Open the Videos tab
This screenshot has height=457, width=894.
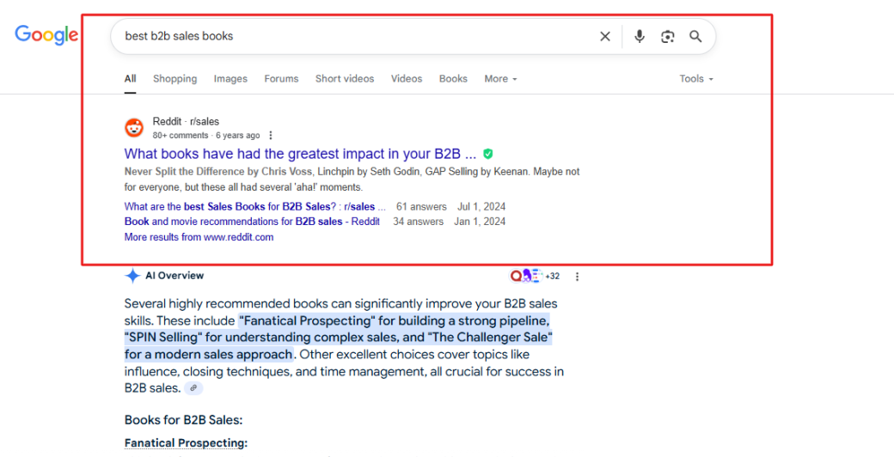tap(407, 79)
